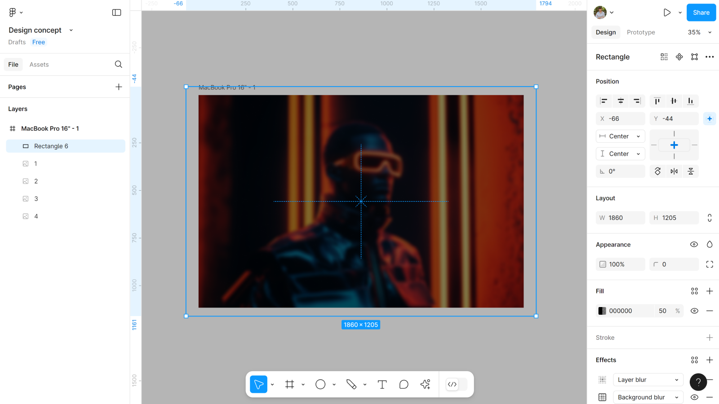Click the search icon in left panel
719x404 pixels.
click(x=118, y=64)
